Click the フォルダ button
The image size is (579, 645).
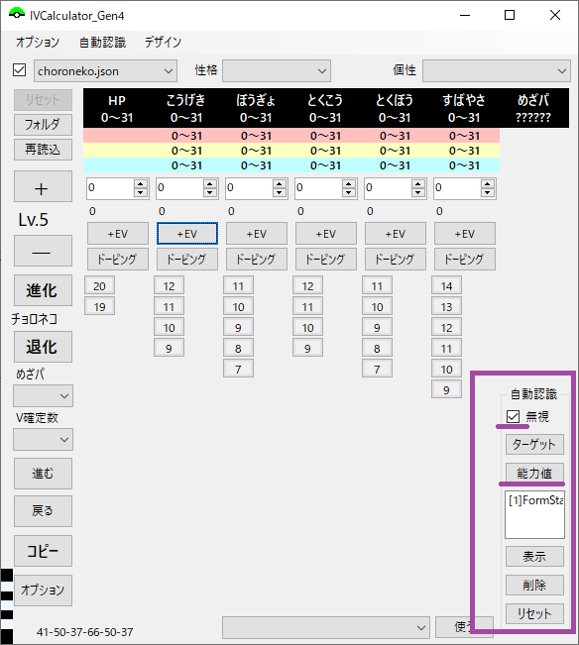point(43,124)
